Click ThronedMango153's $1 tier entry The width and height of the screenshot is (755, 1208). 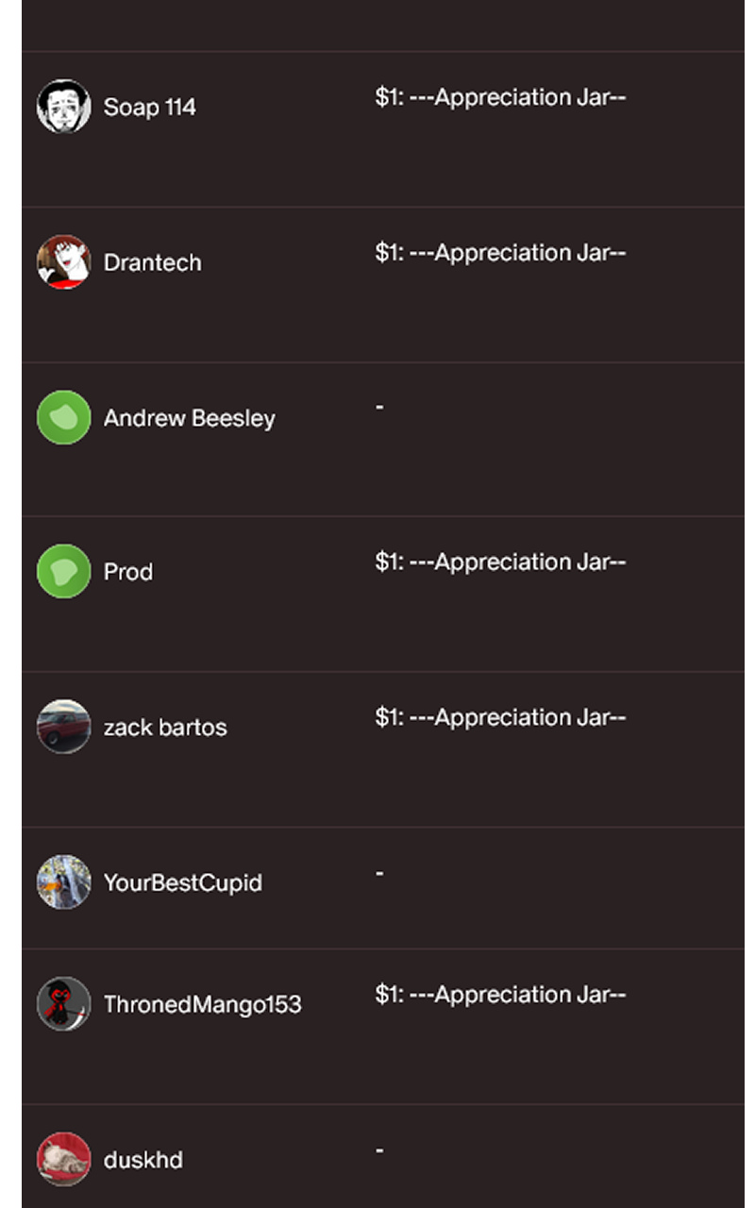click(x=500, y=995)
